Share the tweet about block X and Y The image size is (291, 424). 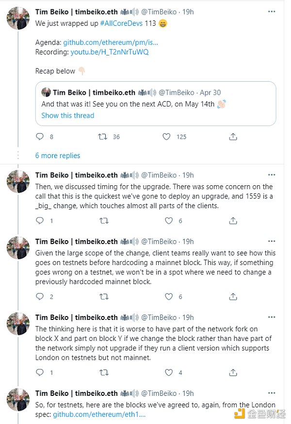pos(233,372)
